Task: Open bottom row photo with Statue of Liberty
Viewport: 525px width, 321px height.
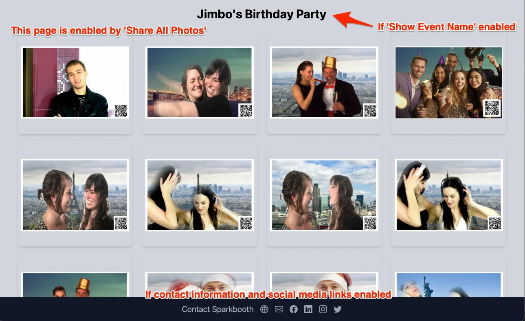Action: click(x=449, y=285)
